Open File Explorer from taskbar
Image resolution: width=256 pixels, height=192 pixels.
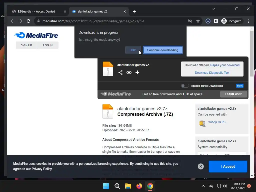(x=128, y=186)
